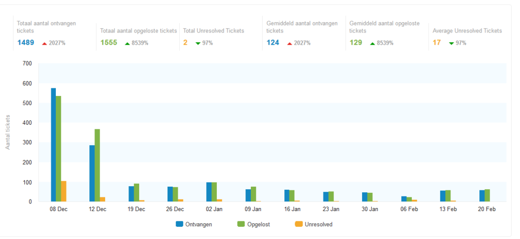Click red up arrow beside 124 average
The image size is (520, 239).
(289, 44)
